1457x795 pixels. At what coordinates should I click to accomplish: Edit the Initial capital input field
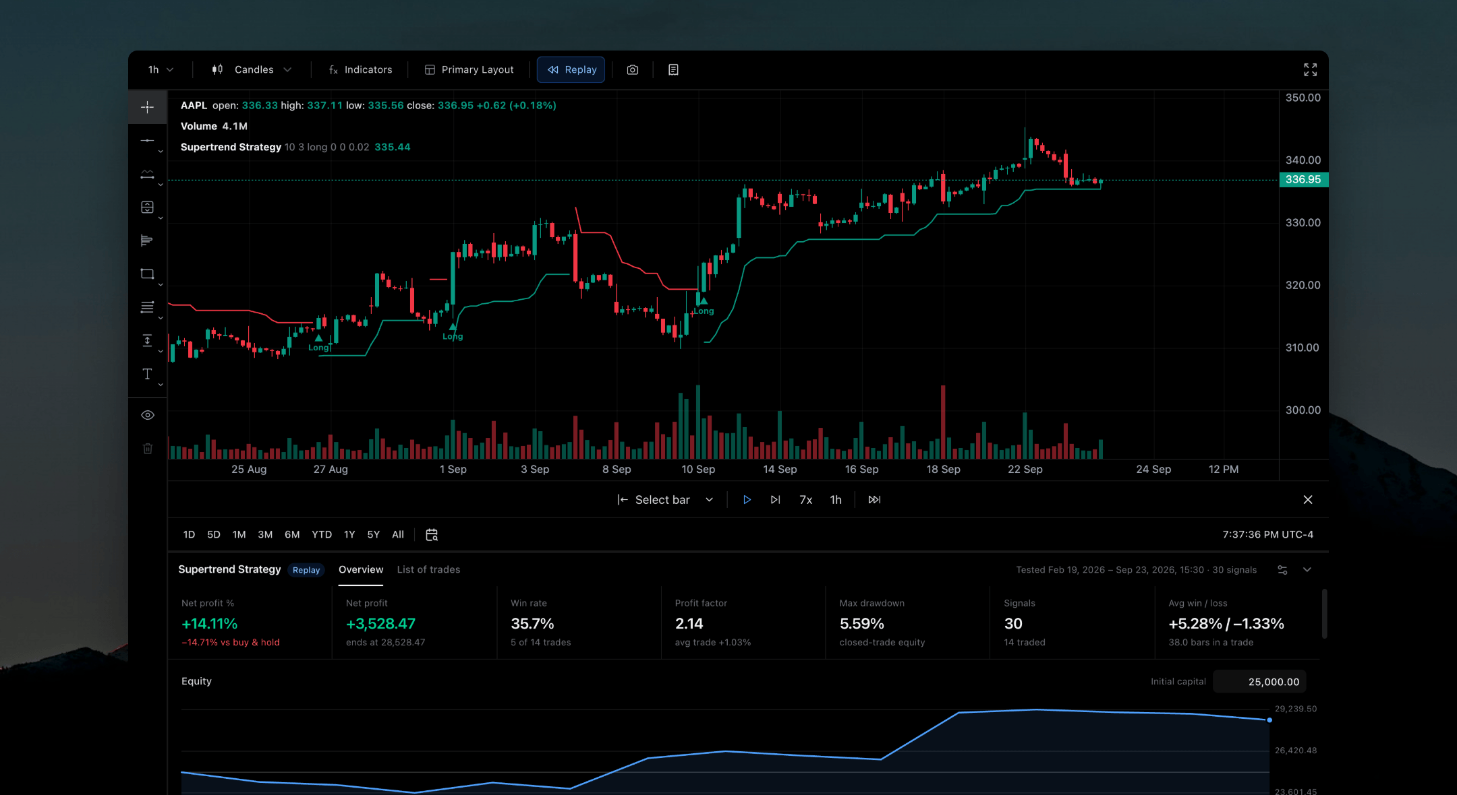[x=1259, y=682]
